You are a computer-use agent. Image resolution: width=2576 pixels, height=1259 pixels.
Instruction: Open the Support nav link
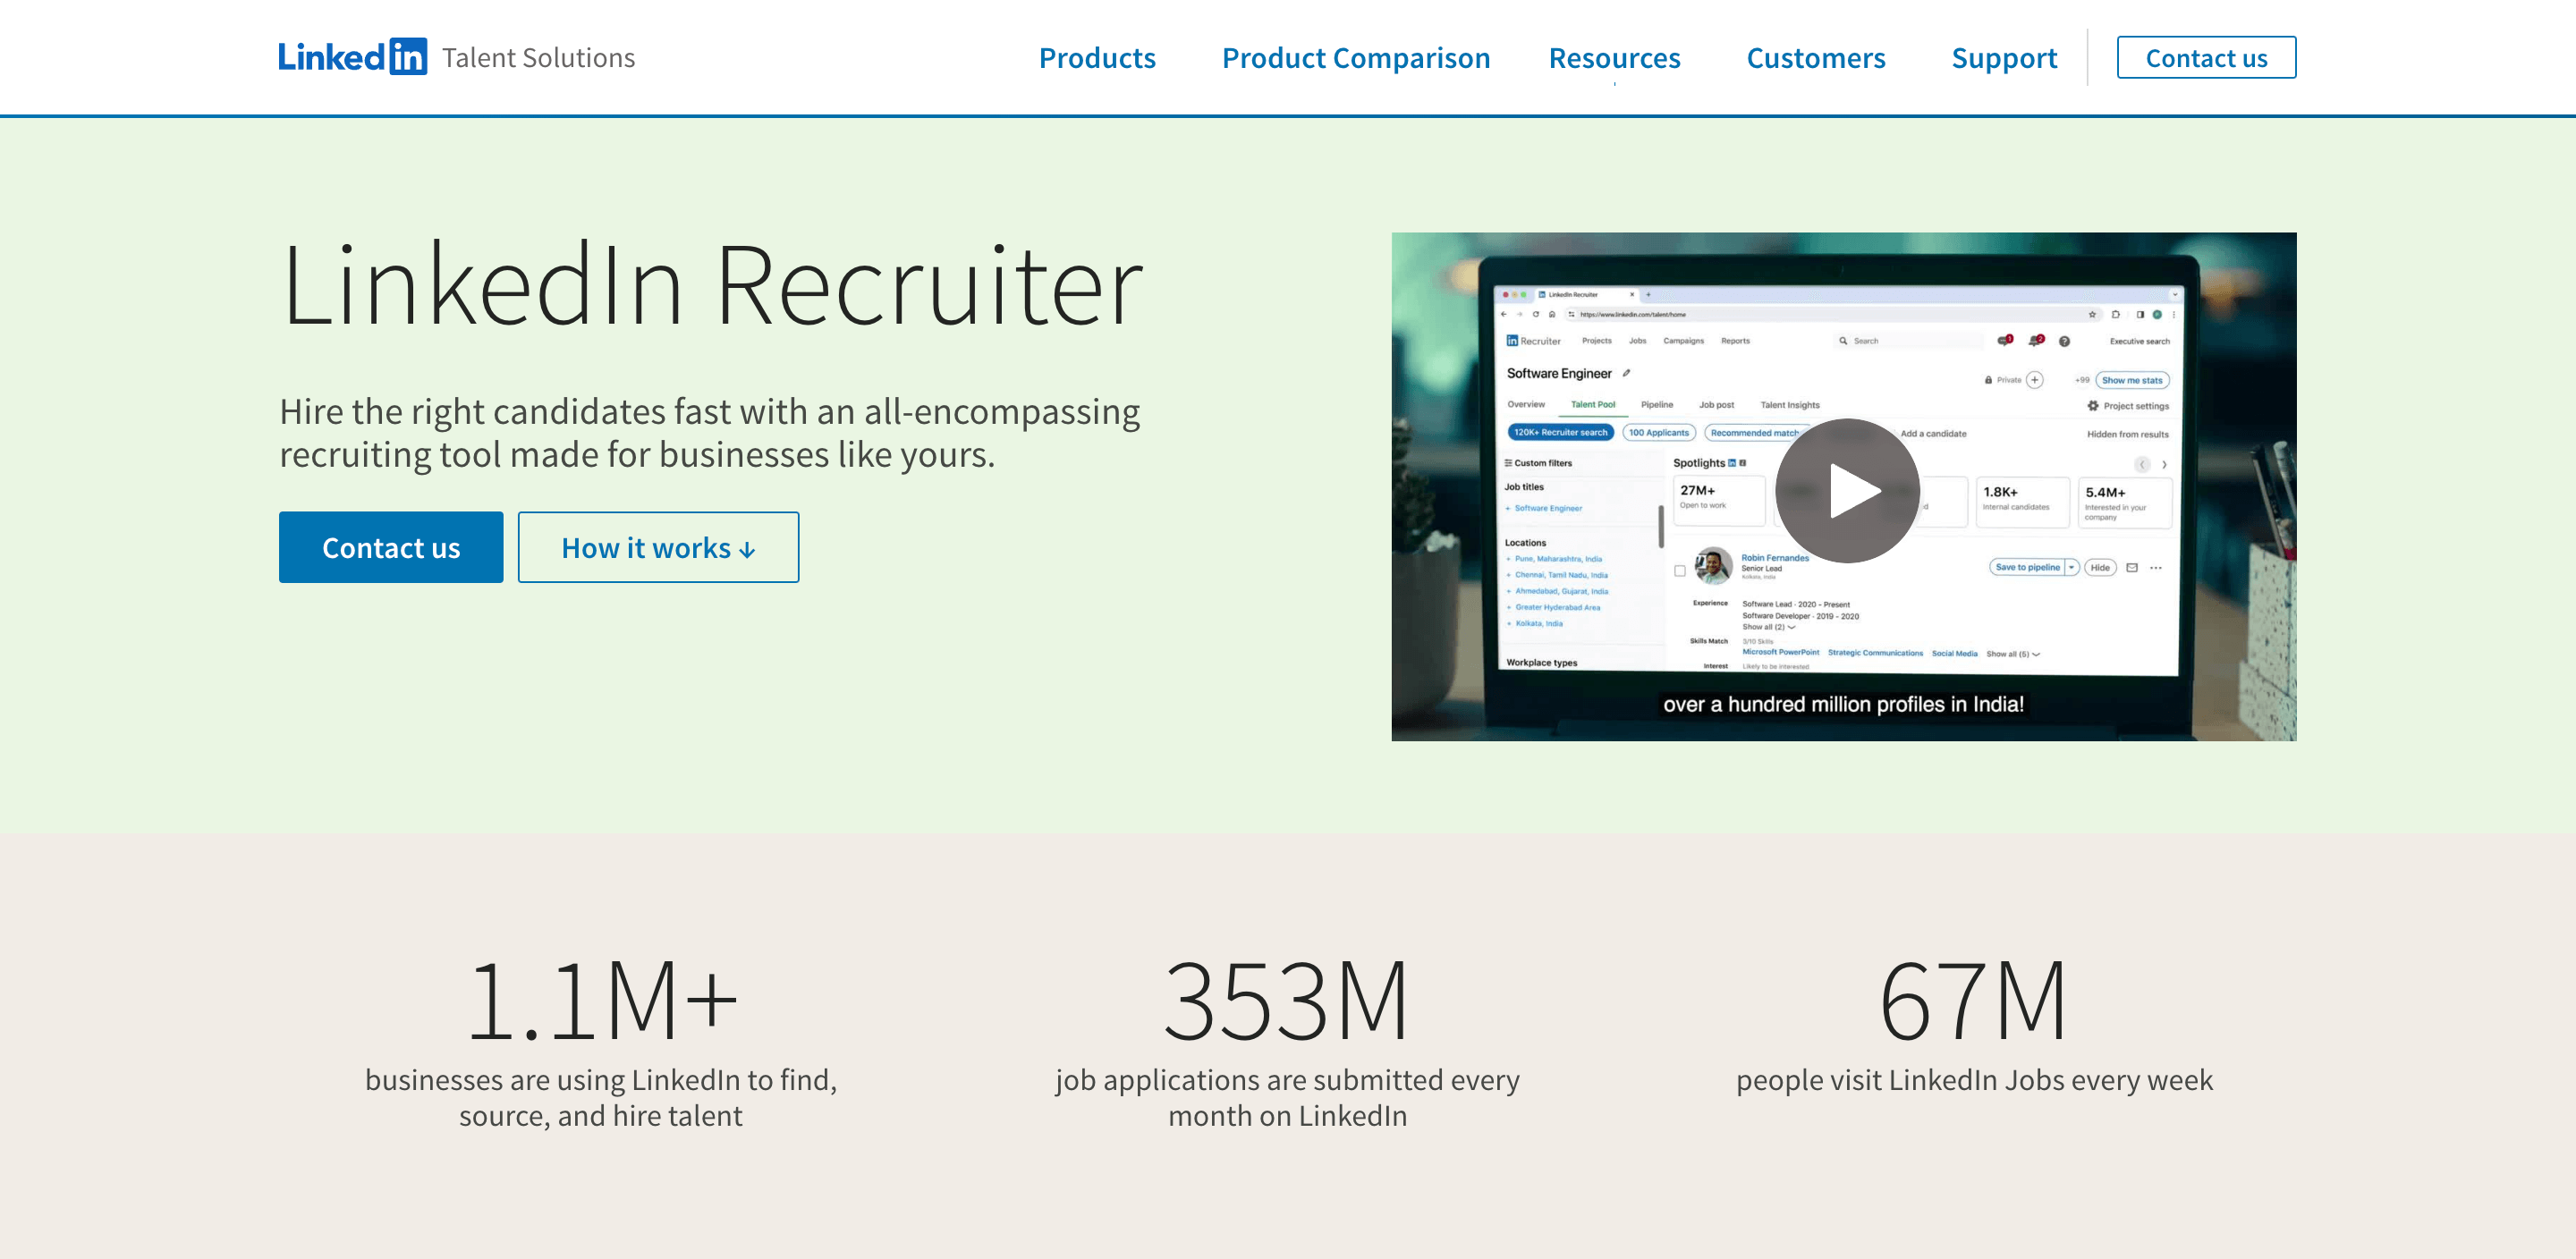pos(2003,58)
